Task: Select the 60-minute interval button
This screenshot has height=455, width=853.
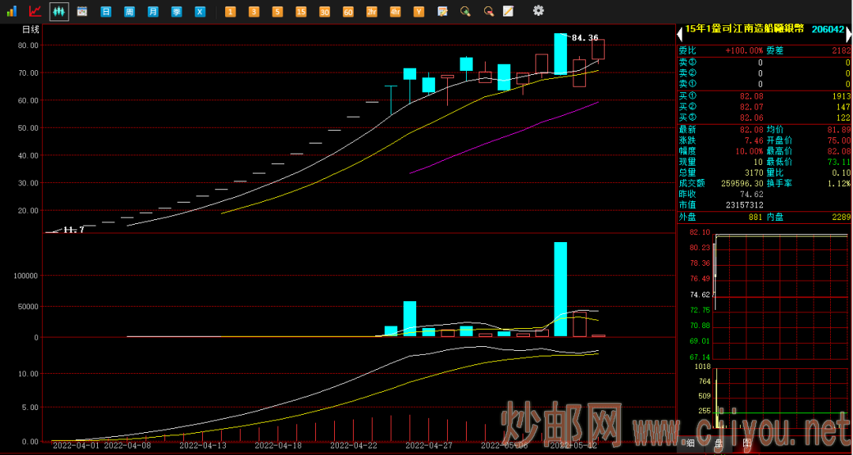Action: (x=348, y=12)
